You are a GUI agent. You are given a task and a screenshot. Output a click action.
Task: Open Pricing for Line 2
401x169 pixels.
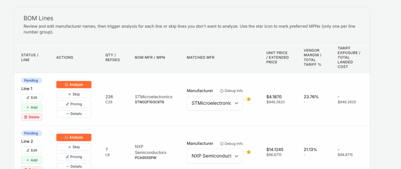(x=74, y=157)
